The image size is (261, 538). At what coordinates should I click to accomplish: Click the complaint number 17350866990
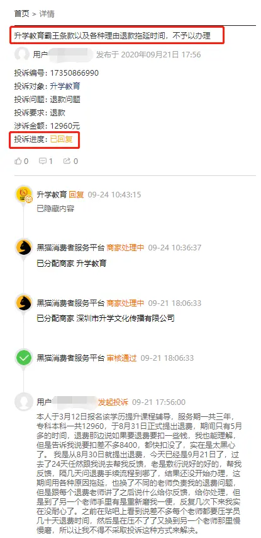coord(74,73)
